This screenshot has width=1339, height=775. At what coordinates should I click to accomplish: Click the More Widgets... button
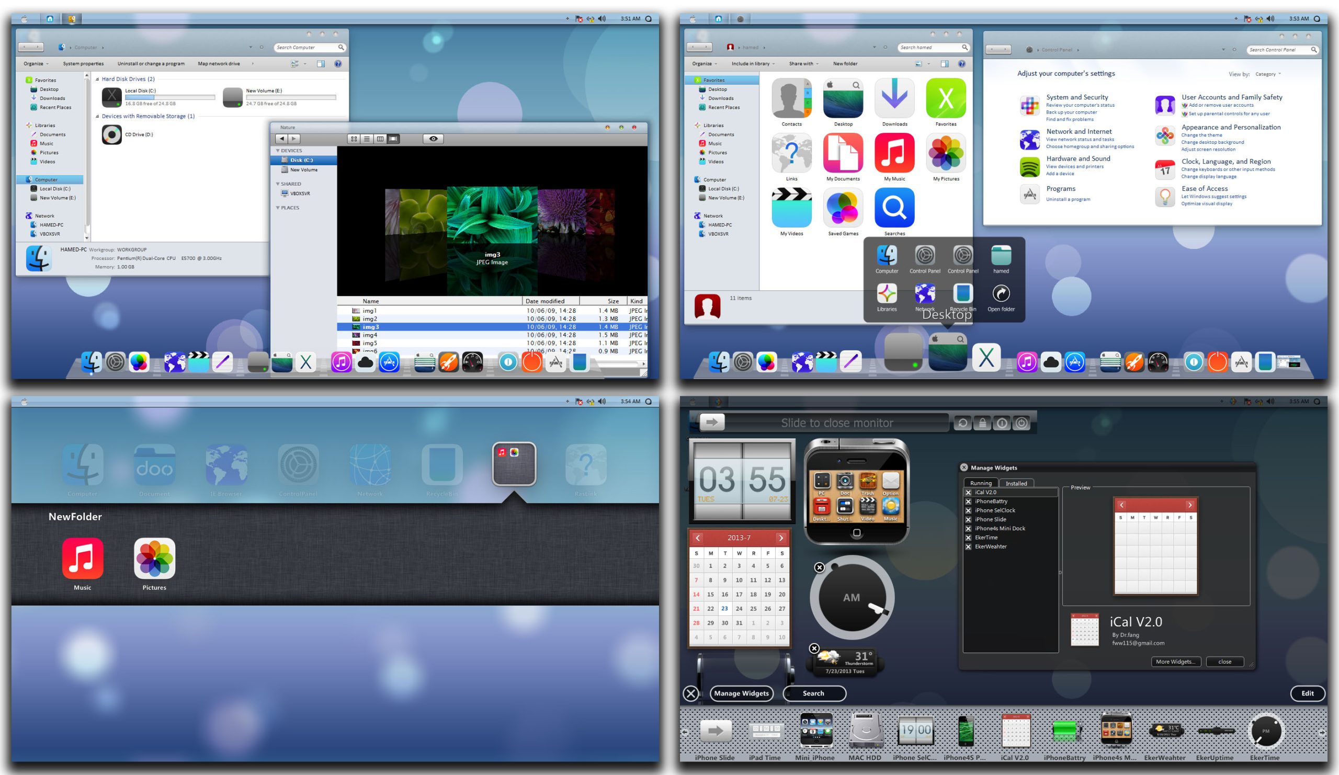tap(1175, 662)
